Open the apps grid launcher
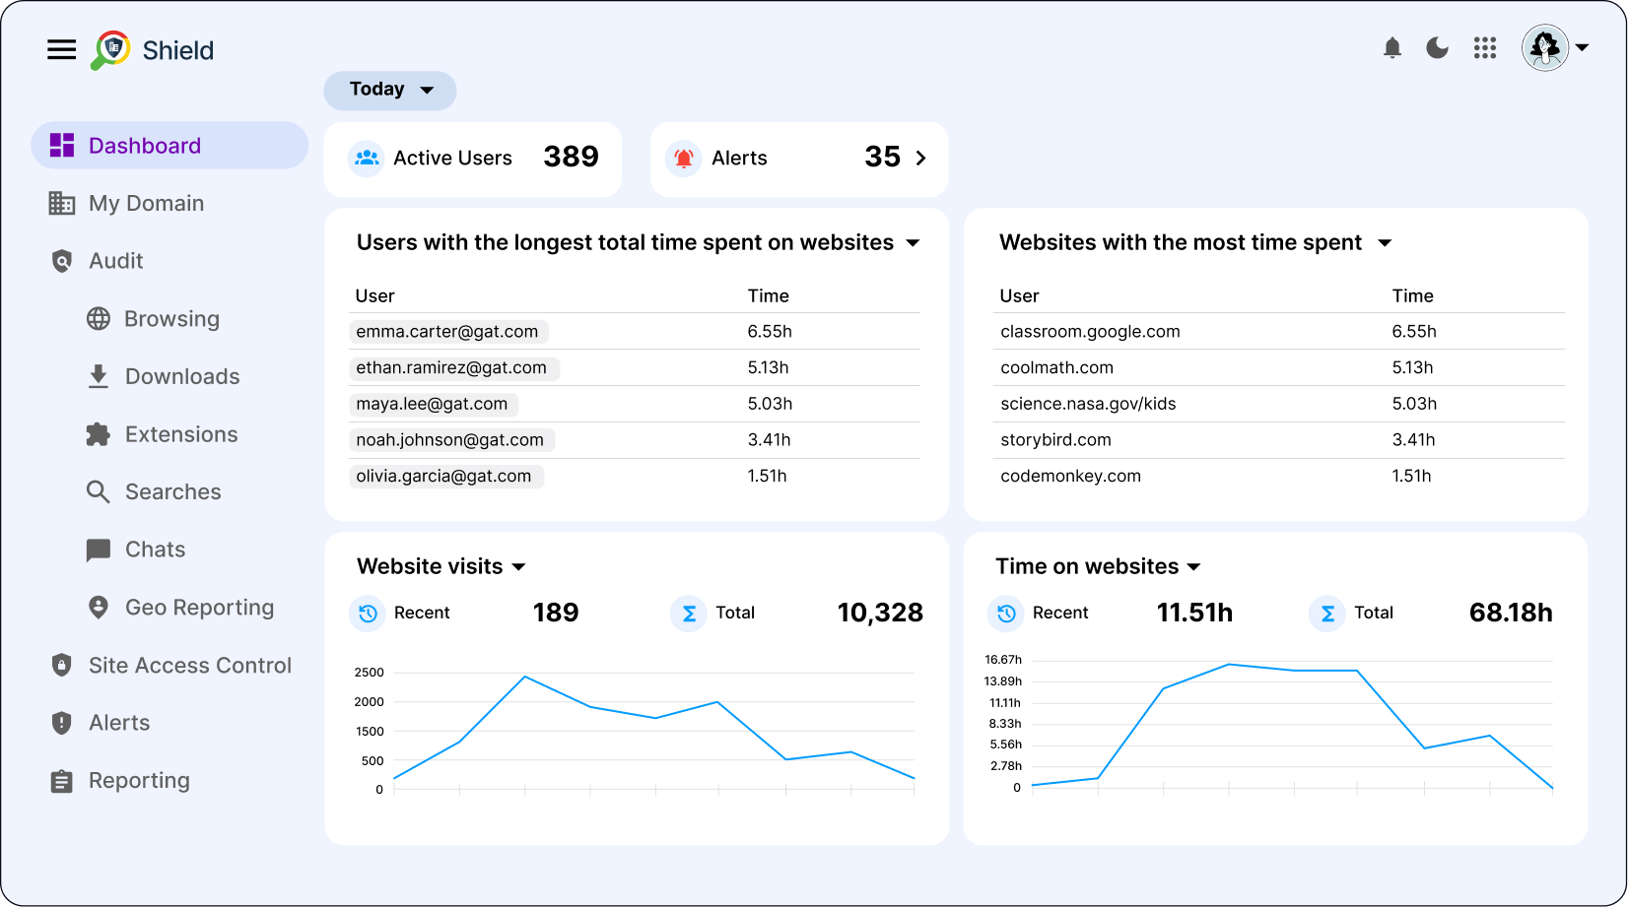1628x907 pixels. click(x=1484, y=48)
